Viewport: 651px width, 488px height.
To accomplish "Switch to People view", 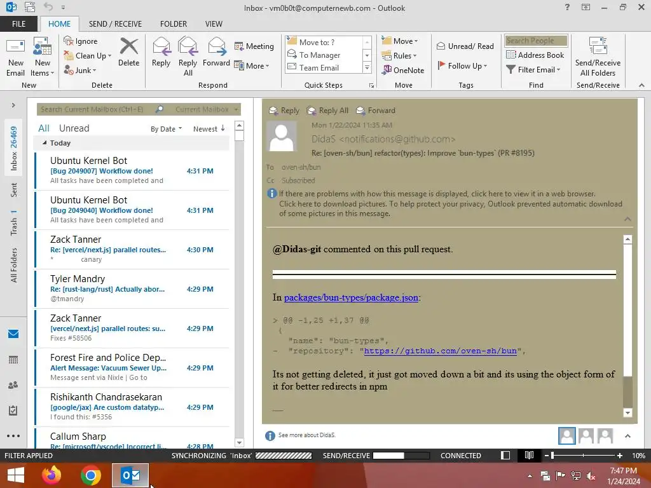I will pos(13,385).
